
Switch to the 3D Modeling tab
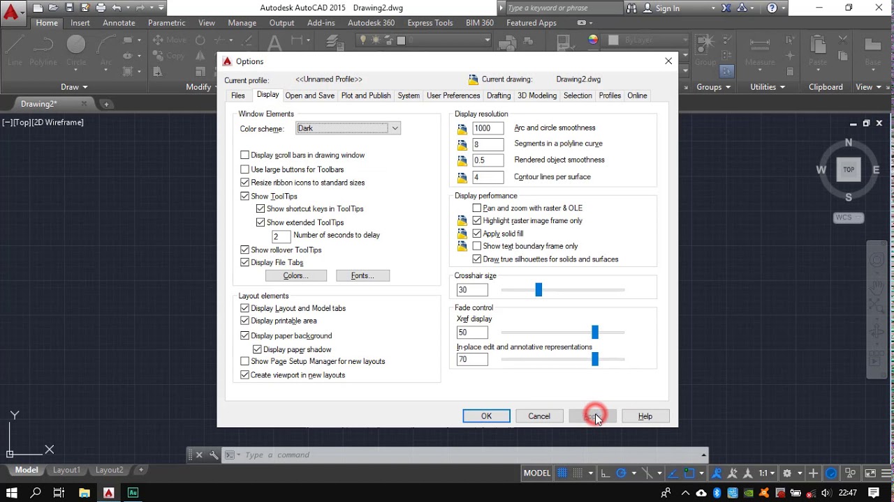(537, 96)
